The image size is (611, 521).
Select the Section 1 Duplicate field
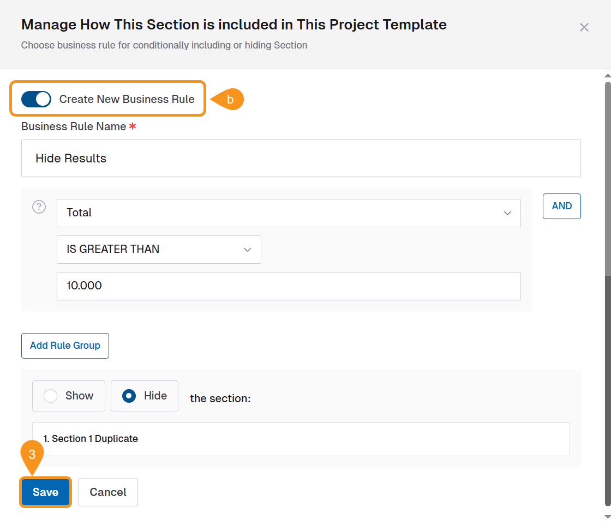(x=300, y=439)
